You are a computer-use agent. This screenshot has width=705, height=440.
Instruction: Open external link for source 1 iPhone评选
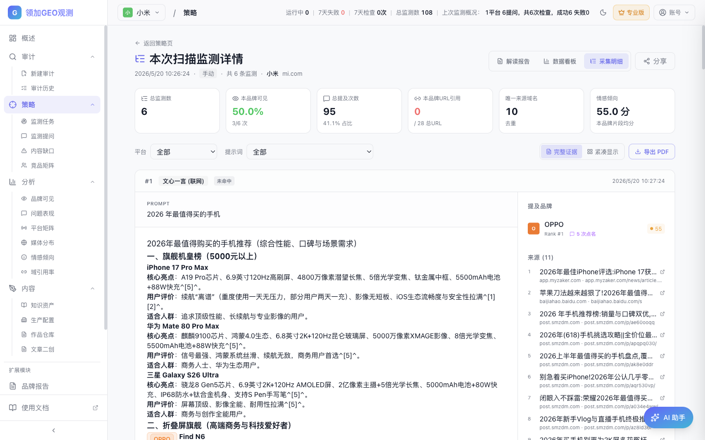[662, 272]
